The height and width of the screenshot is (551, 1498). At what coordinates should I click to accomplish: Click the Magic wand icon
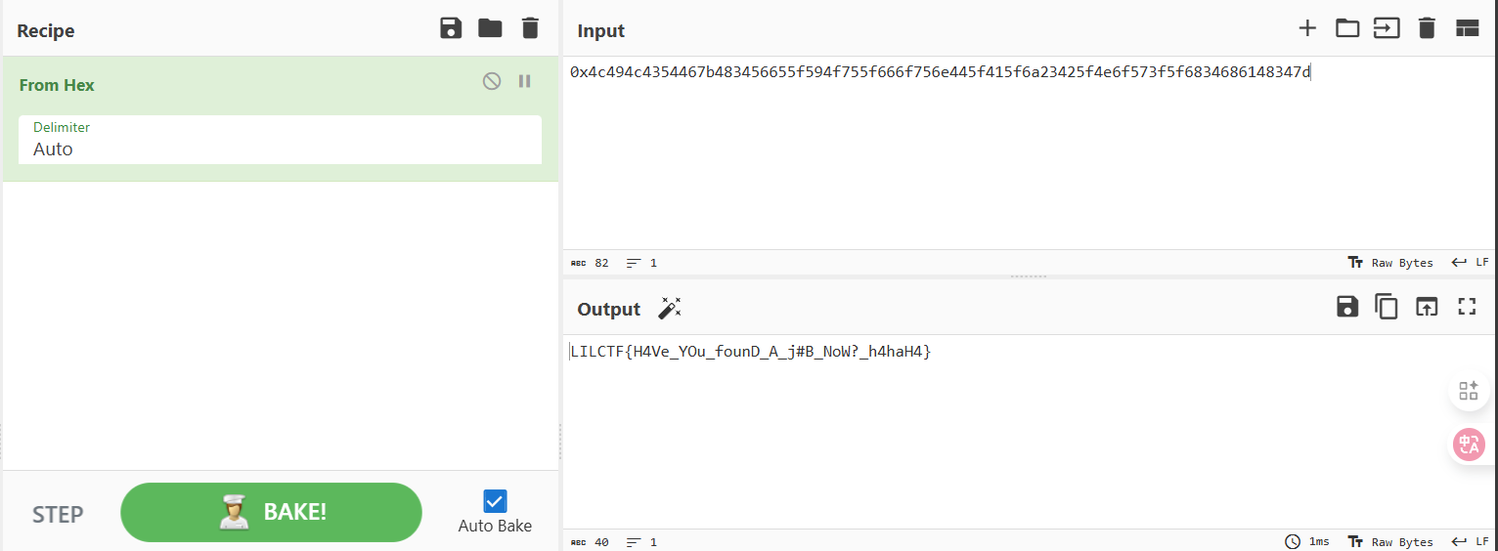[x=670, y=309]
